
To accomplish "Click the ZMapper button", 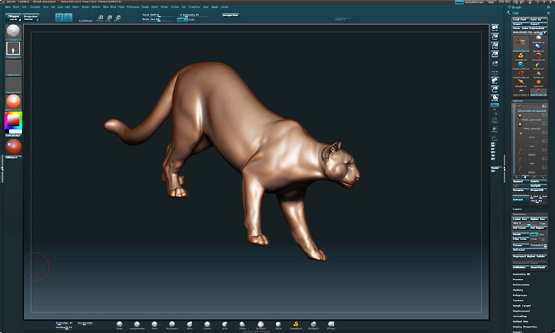I will (x=13, y=17).
